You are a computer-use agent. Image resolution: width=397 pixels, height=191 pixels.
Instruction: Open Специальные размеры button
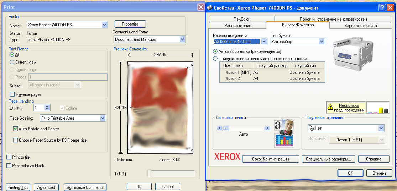tap(328, 159)
